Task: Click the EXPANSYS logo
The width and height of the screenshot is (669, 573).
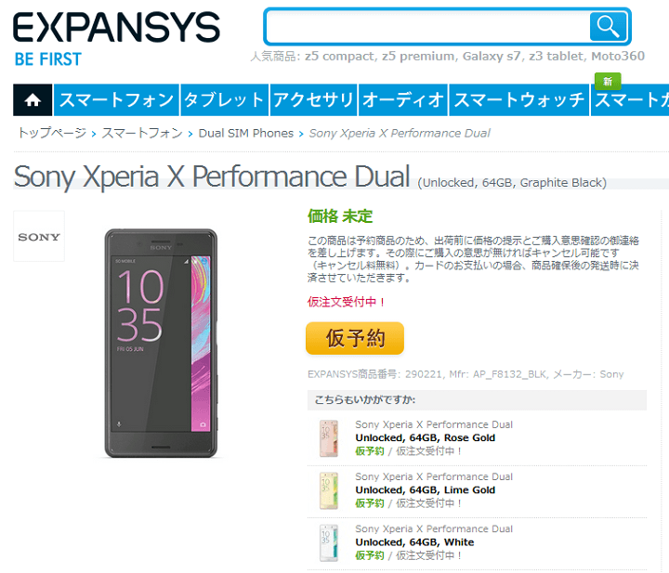Action: click(116, 38)
